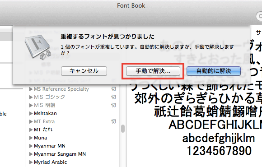Screen dimensions: 262x167
Task: Click the font list scrollbar thumb
Action: pos(123,129)
